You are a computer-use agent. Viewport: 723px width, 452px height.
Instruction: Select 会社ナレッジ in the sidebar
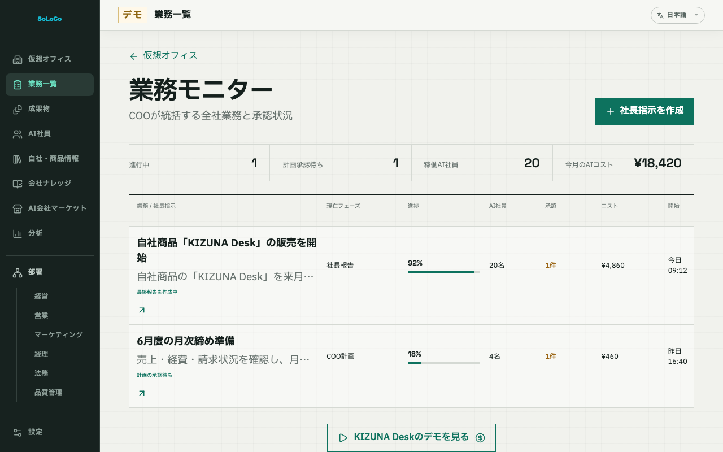(50, 184)
